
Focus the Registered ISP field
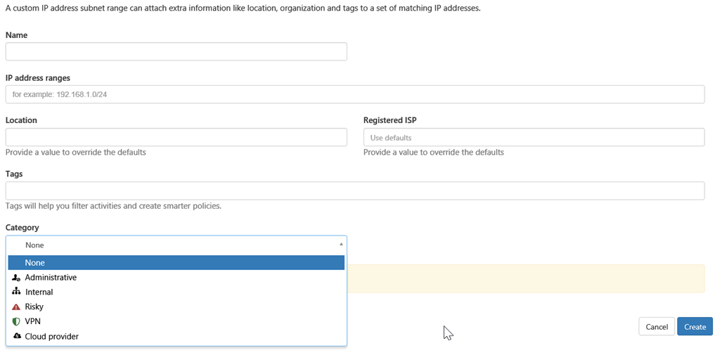pos(534,137)
